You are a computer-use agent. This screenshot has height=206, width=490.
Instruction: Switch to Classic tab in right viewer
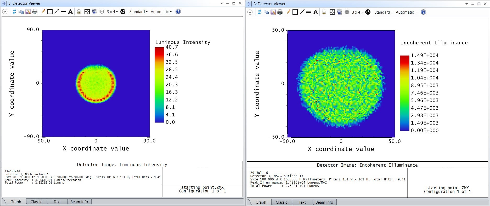coord(281,202)
